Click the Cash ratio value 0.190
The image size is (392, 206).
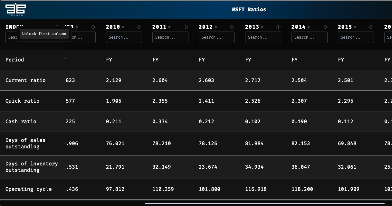pyautogui.click(x=299, y=121)
